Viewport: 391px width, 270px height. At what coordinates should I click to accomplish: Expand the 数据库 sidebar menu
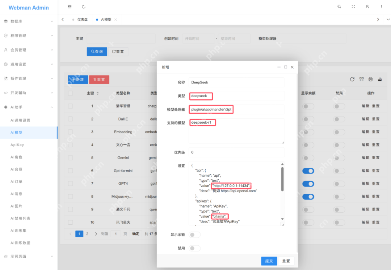coord(29,21)
